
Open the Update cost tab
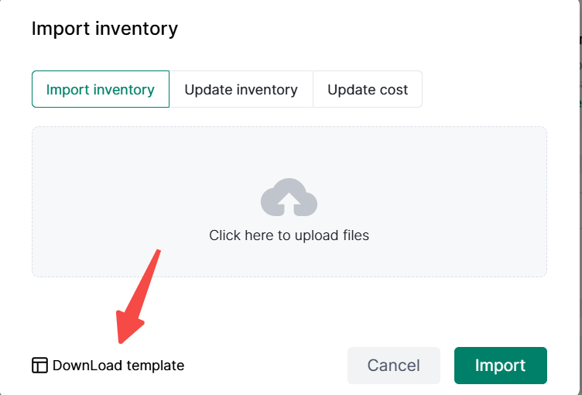pos(368,90)
